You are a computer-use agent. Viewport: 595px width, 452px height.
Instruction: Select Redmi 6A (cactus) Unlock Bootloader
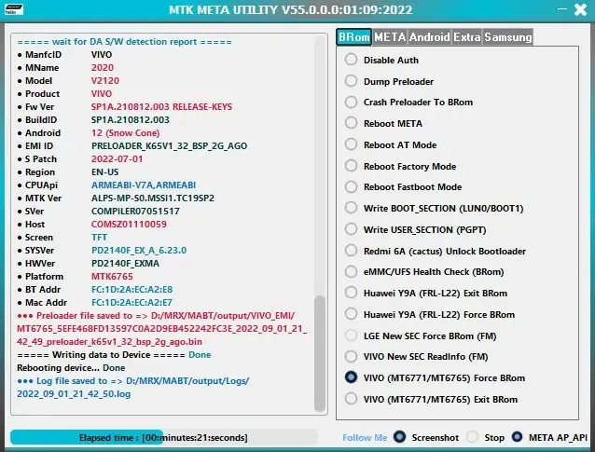point(436,251)
